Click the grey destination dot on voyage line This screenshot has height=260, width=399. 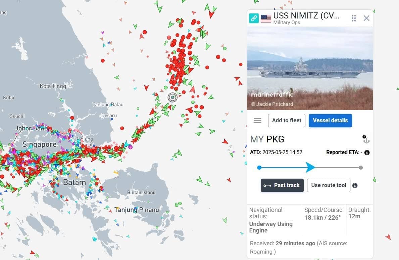[360, 168]
